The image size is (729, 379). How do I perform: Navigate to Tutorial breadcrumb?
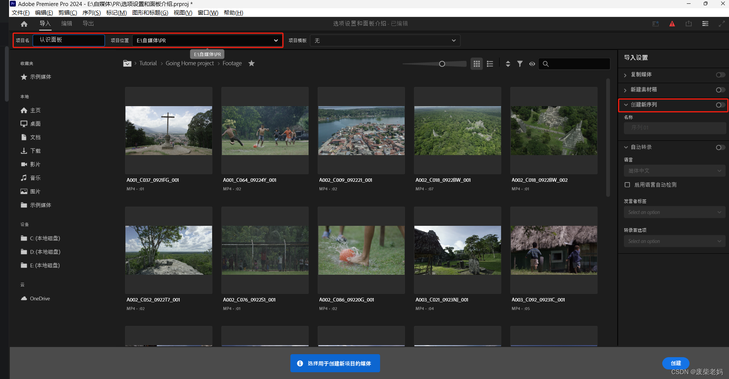click(x=148, y=63)
